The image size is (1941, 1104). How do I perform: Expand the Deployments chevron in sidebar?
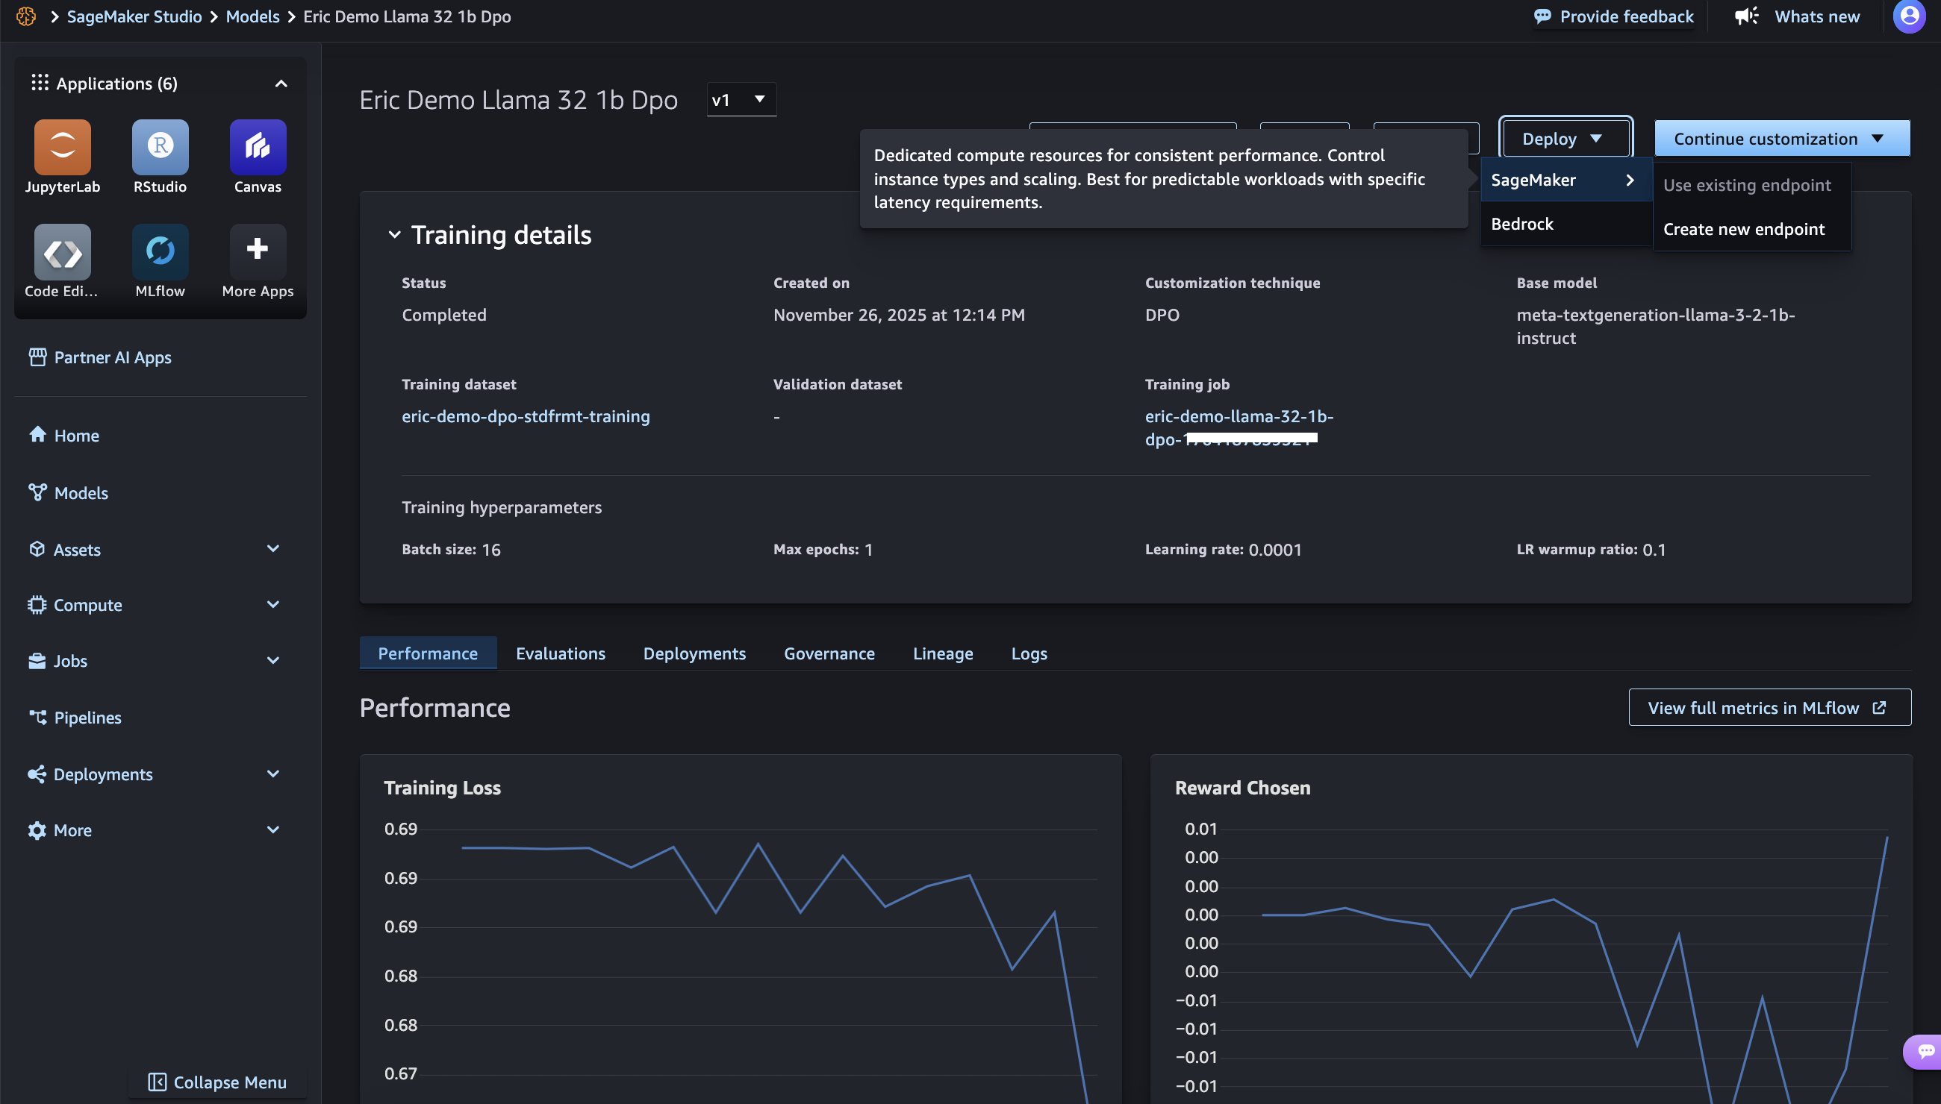click(x=273, y=774)
